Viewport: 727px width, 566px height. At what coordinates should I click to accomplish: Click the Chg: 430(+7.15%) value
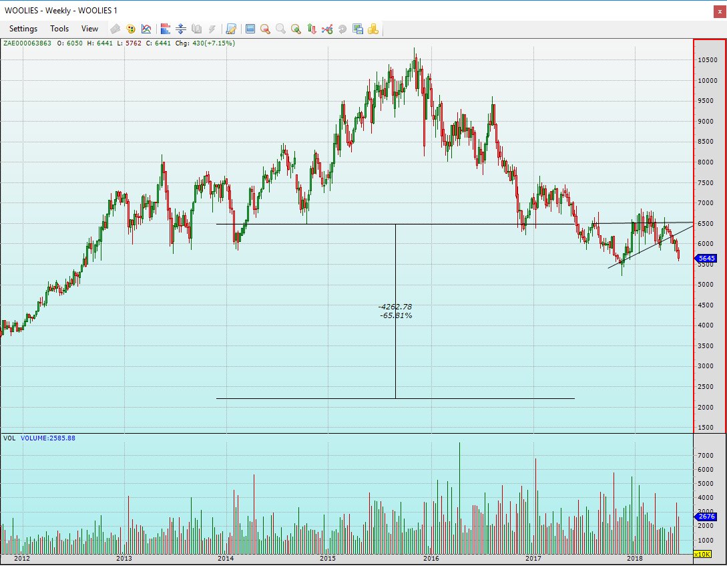click(205, 43)
